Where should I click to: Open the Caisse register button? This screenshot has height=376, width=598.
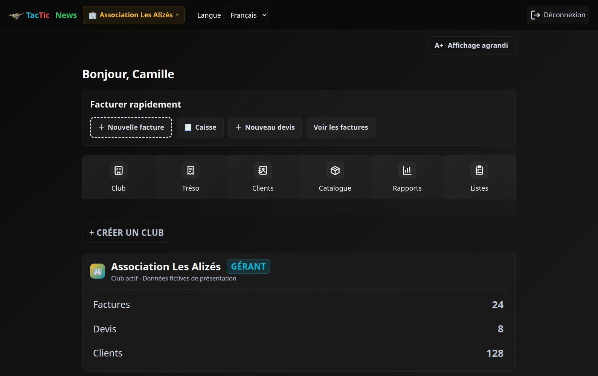pyautogui.click(x=200, y=127)
